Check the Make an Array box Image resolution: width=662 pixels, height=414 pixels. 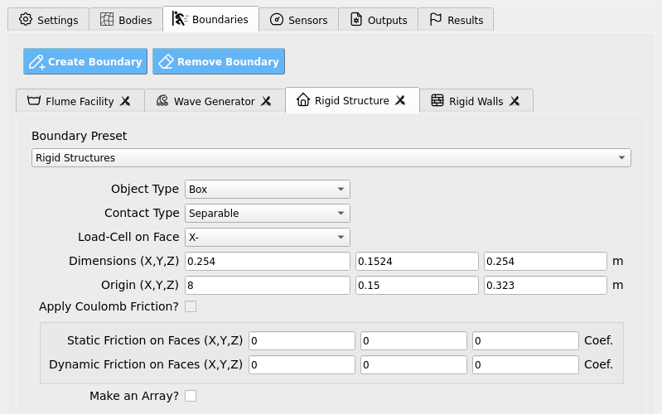[x=191, y=396]
